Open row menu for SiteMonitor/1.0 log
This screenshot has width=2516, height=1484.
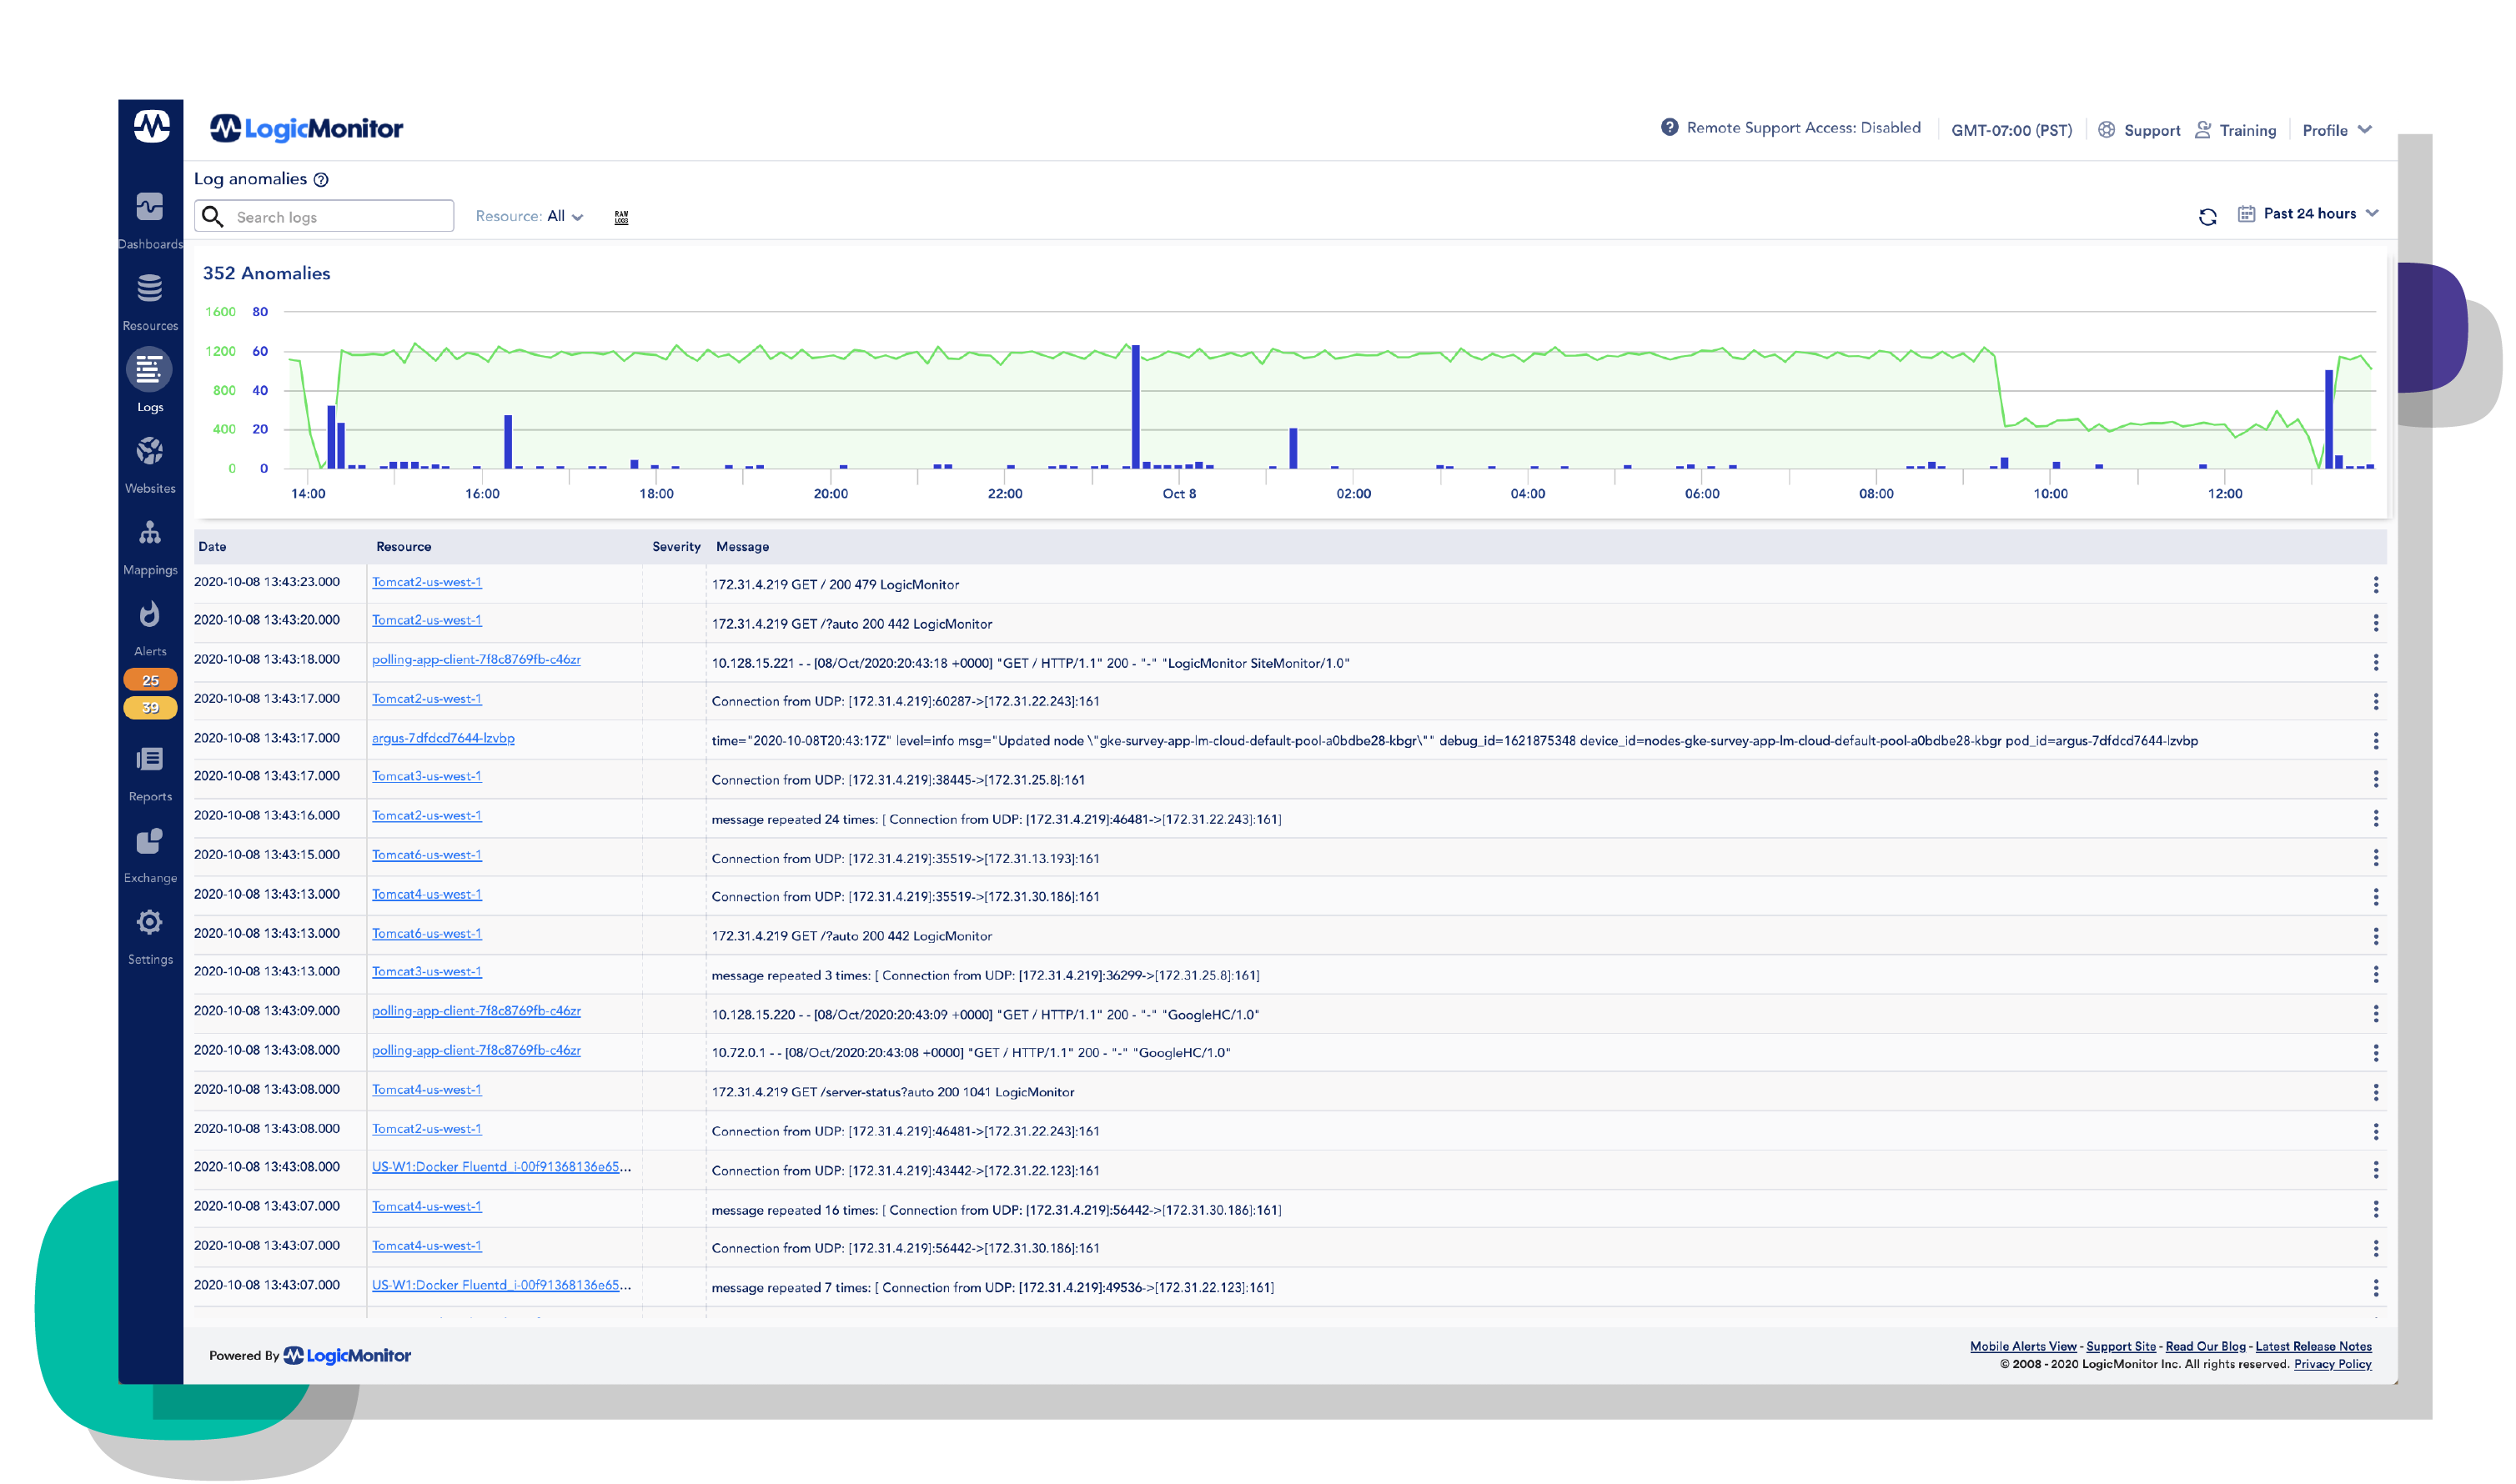[x=2377, y=663]
